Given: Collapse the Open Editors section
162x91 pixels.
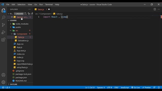Looking at the screenshot, I should coord(9,14).
